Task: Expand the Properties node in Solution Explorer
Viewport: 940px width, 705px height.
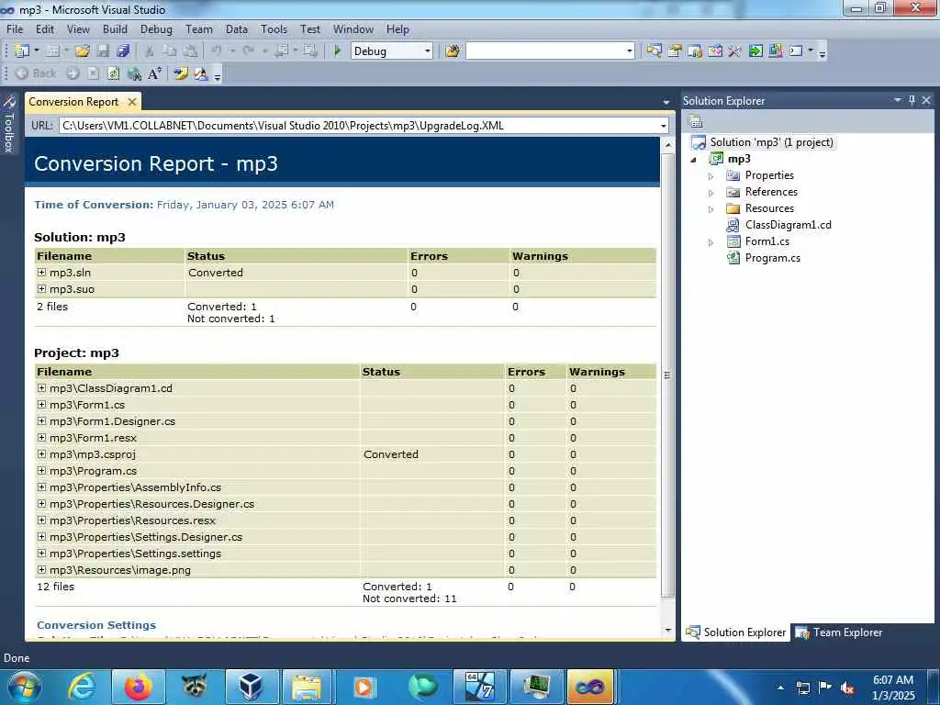Action: [x=711, y=176]
